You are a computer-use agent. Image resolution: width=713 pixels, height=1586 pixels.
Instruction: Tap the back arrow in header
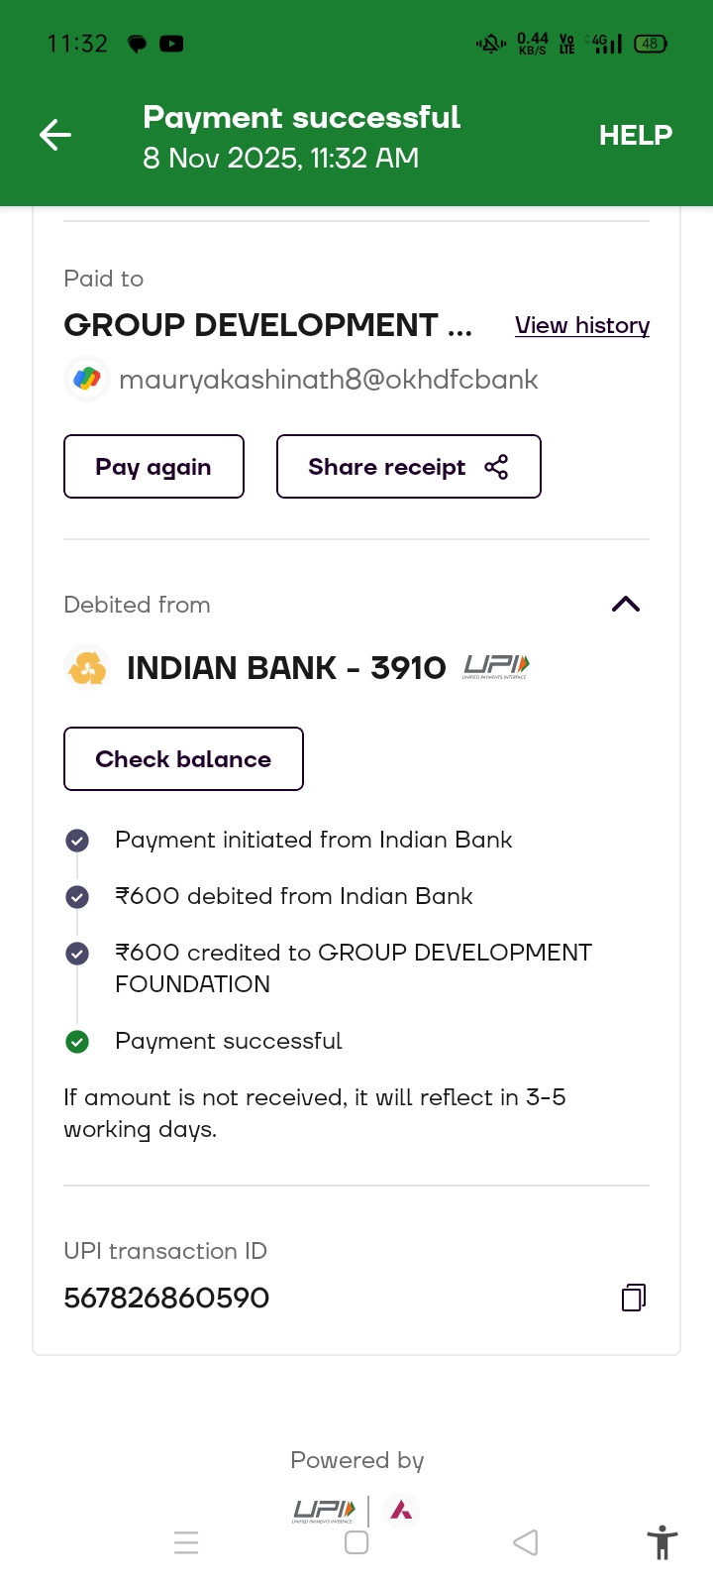click(x=55, y=135)
